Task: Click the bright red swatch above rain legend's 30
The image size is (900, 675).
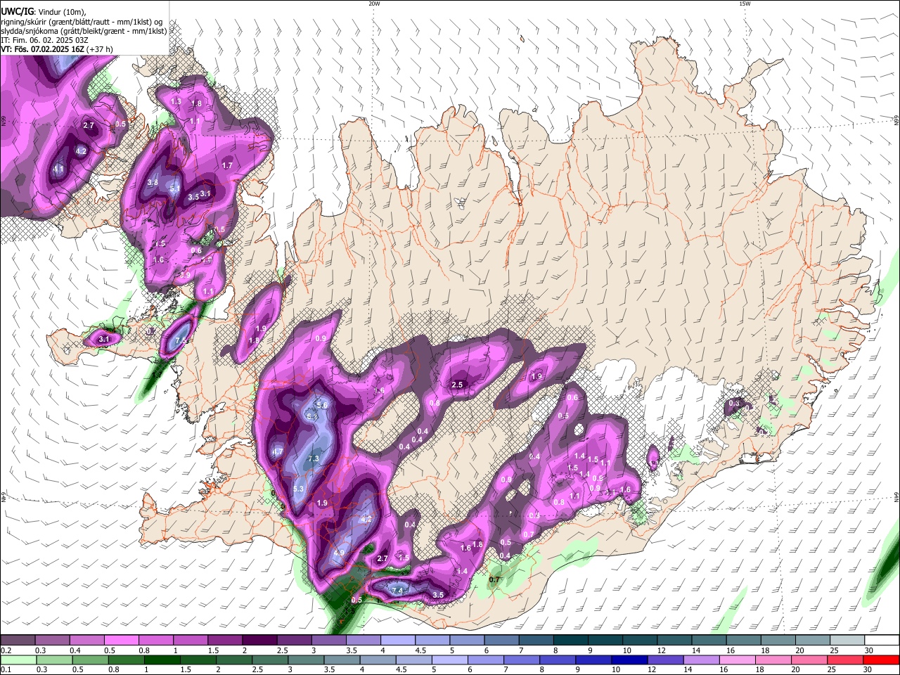Action: [882, 660]
